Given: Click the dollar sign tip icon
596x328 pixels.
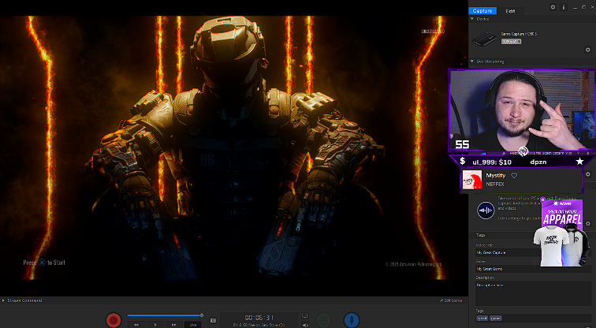Looking at the screenshot, I should (x=463, y=161).
